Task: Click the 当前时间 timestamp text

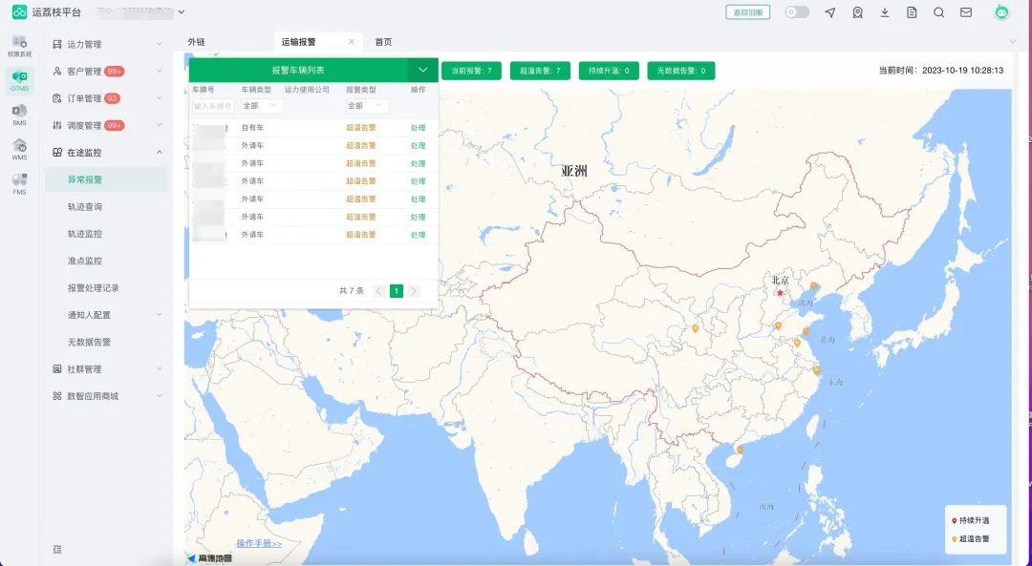Action: pos(941,71)
